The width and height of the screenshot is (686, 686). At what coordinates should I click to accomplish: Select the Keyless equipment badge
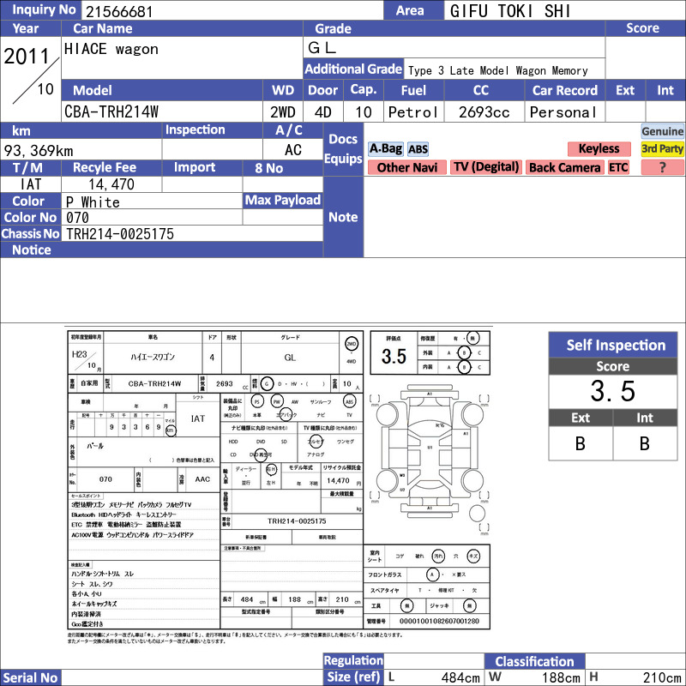tap(599, 149)
